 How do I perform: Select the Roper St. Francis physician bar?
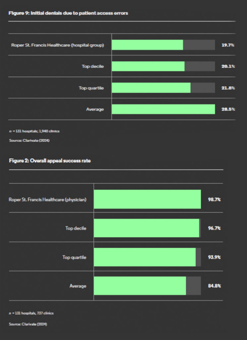tap(148, 199)
